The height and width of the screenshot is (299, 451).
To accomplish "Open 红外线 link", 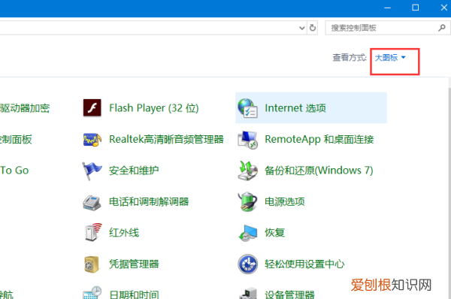I will pos(124,233).
